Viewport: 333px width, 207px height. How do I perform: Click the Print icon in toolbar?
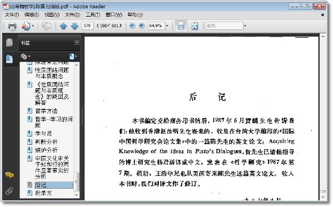12,26
